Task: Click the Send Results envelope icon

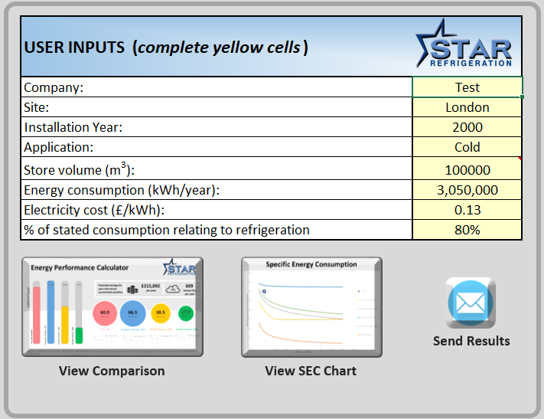Action: point(471,303)
